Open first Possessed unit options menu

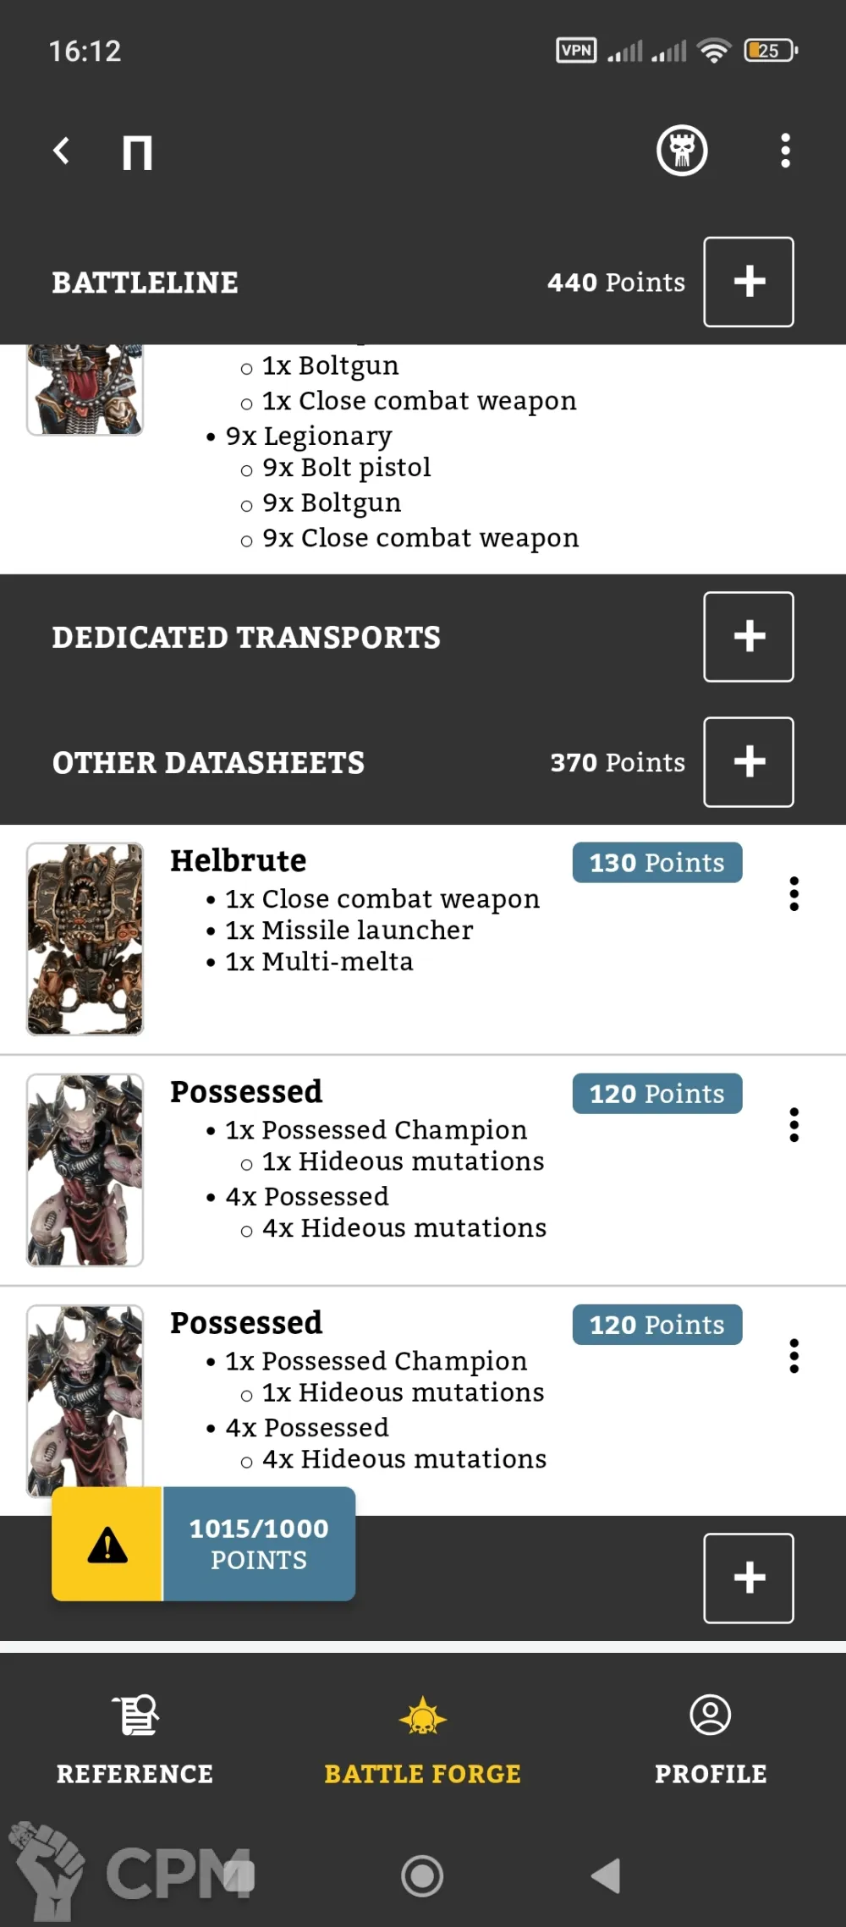(x=794, y=1124)
